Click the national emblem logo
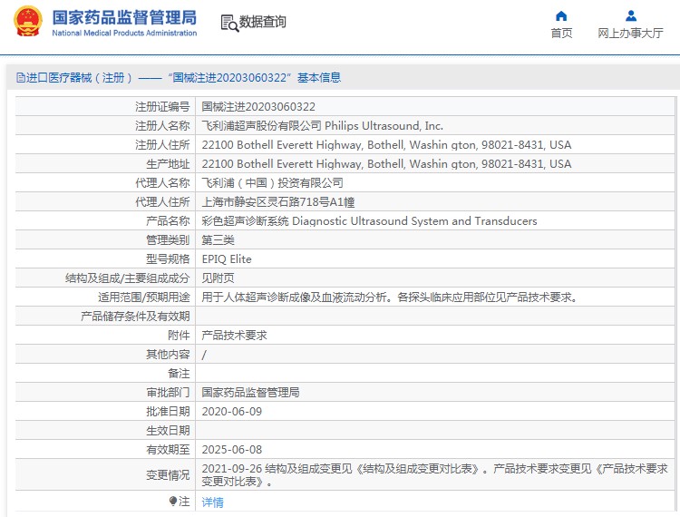 28,21
